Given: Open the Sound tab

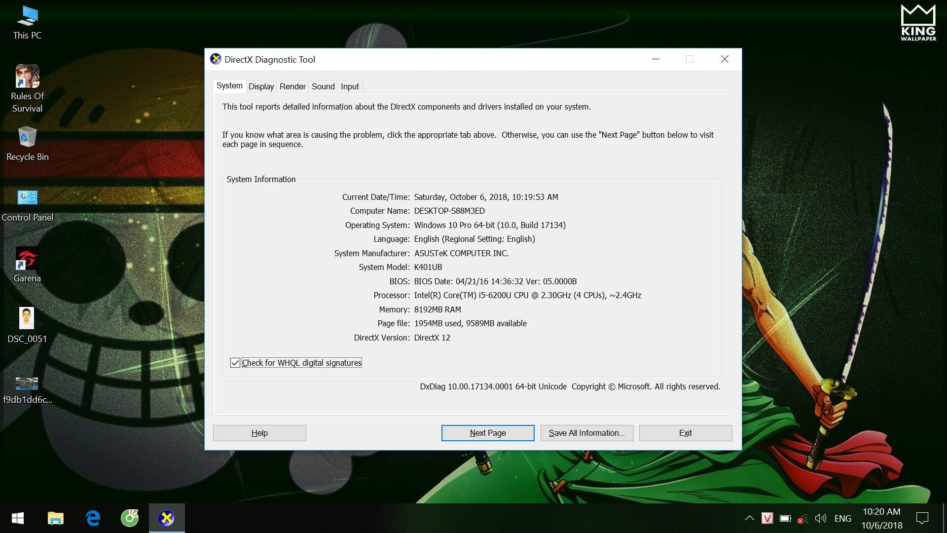Looking at the screenshot, I should [323, 86].
